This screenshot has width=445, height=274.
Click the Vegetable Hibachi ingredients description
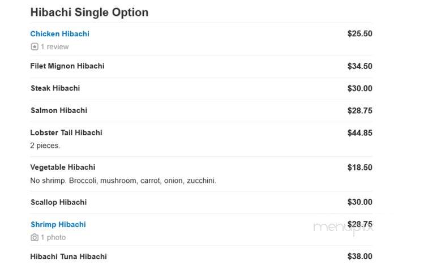(123, 181)
